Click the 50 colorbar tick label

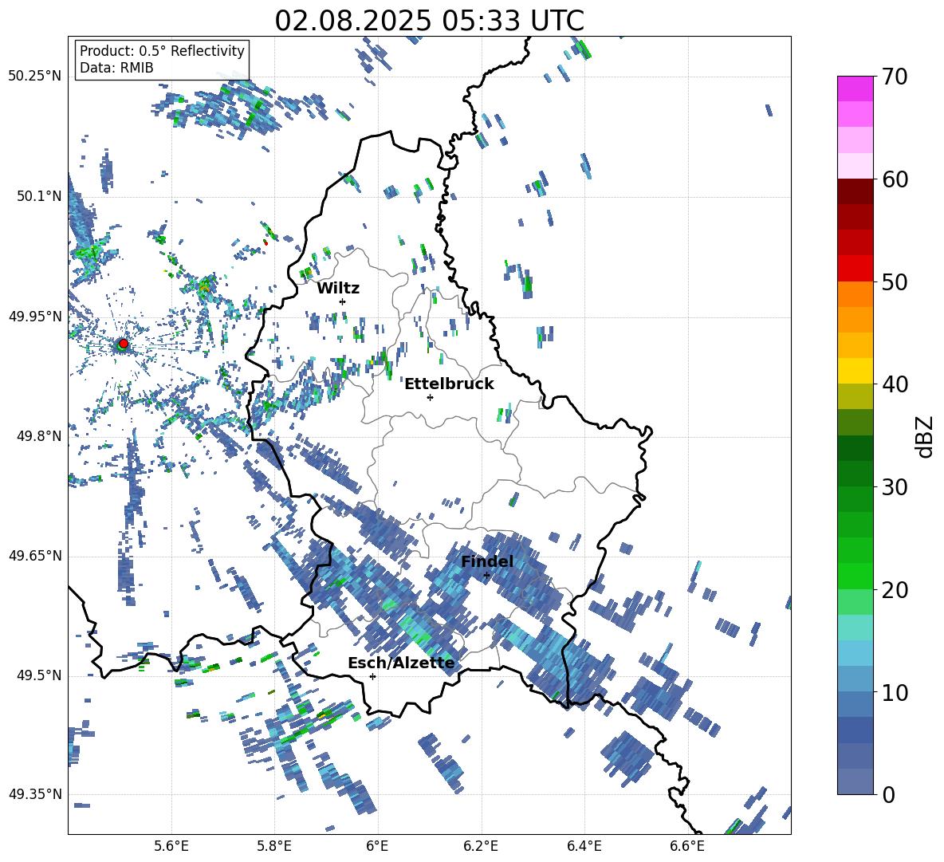(x=894, y=281)
